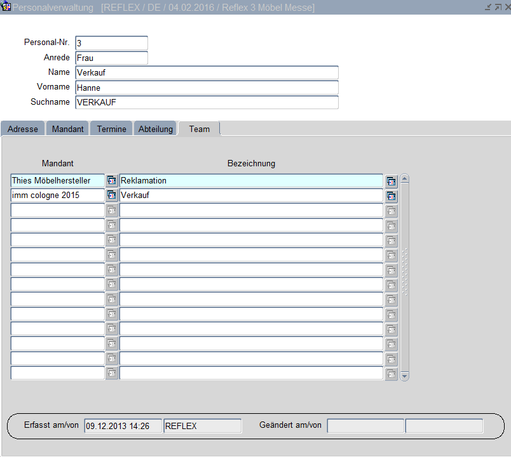The width and height of the screenshot is (511, 457).
Task: Open lookup icon beside imm cologne 2015
Action: tap(112, 195)
